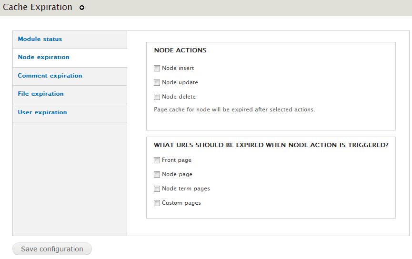Click the add-shortcut plus icon beside Cache Expiration
Image resolution: width=412 pixels, height=259 pixels.
82,8
